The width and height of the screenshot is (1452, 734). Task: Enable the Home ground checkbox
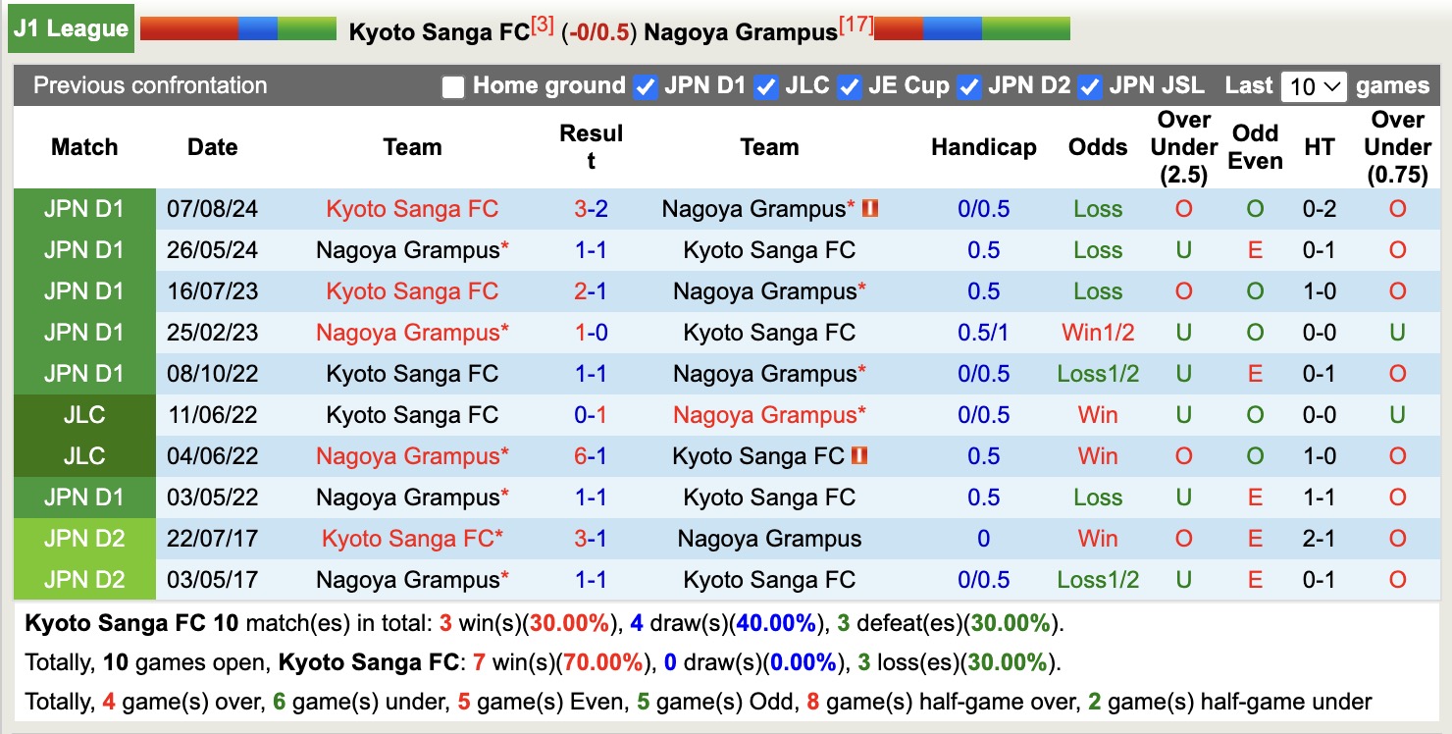453,86
